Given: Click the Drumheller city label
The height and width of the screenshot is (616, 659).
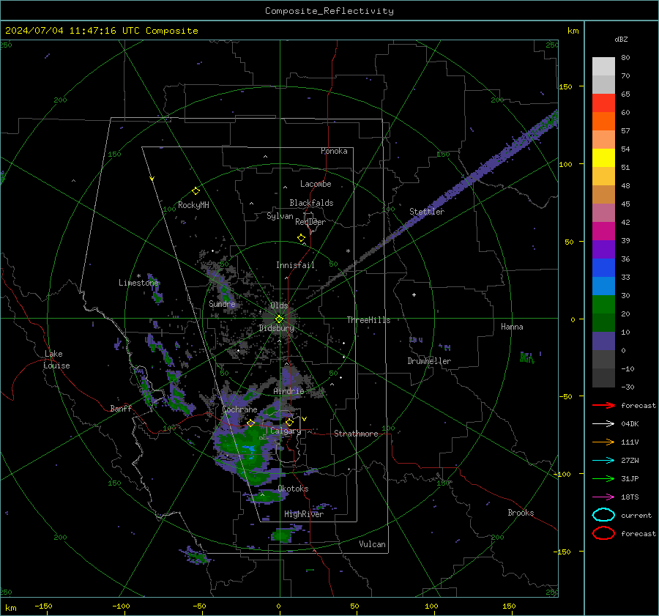Looking at the screenshot, I should 429,361.
